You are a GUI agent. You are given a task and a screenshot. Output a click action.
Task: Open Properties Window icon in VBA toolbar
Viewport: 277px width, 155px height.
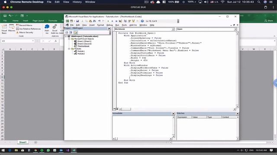129,21
